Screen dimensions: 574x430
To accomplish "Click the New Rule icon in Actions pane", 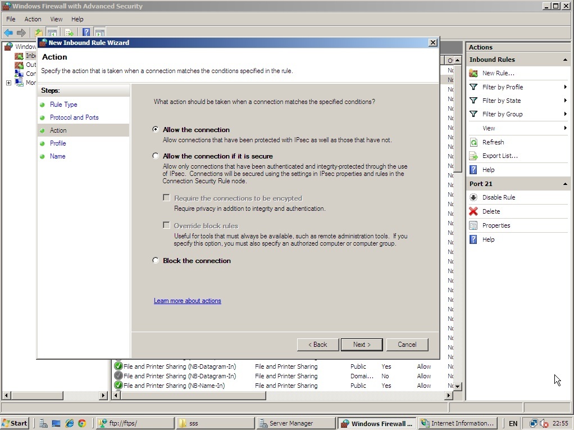I will pyautogui.click(x=473, y=73).
